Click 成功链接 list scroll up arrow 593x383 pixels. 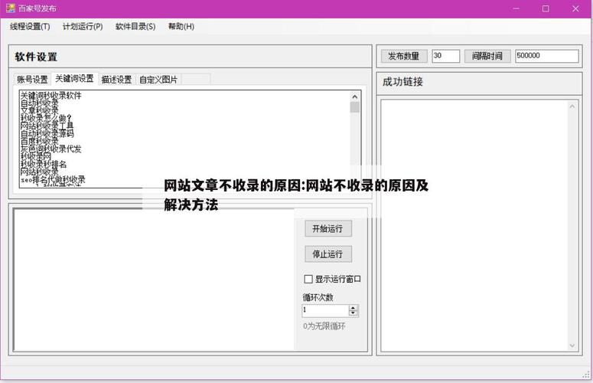tap(572, 106)
